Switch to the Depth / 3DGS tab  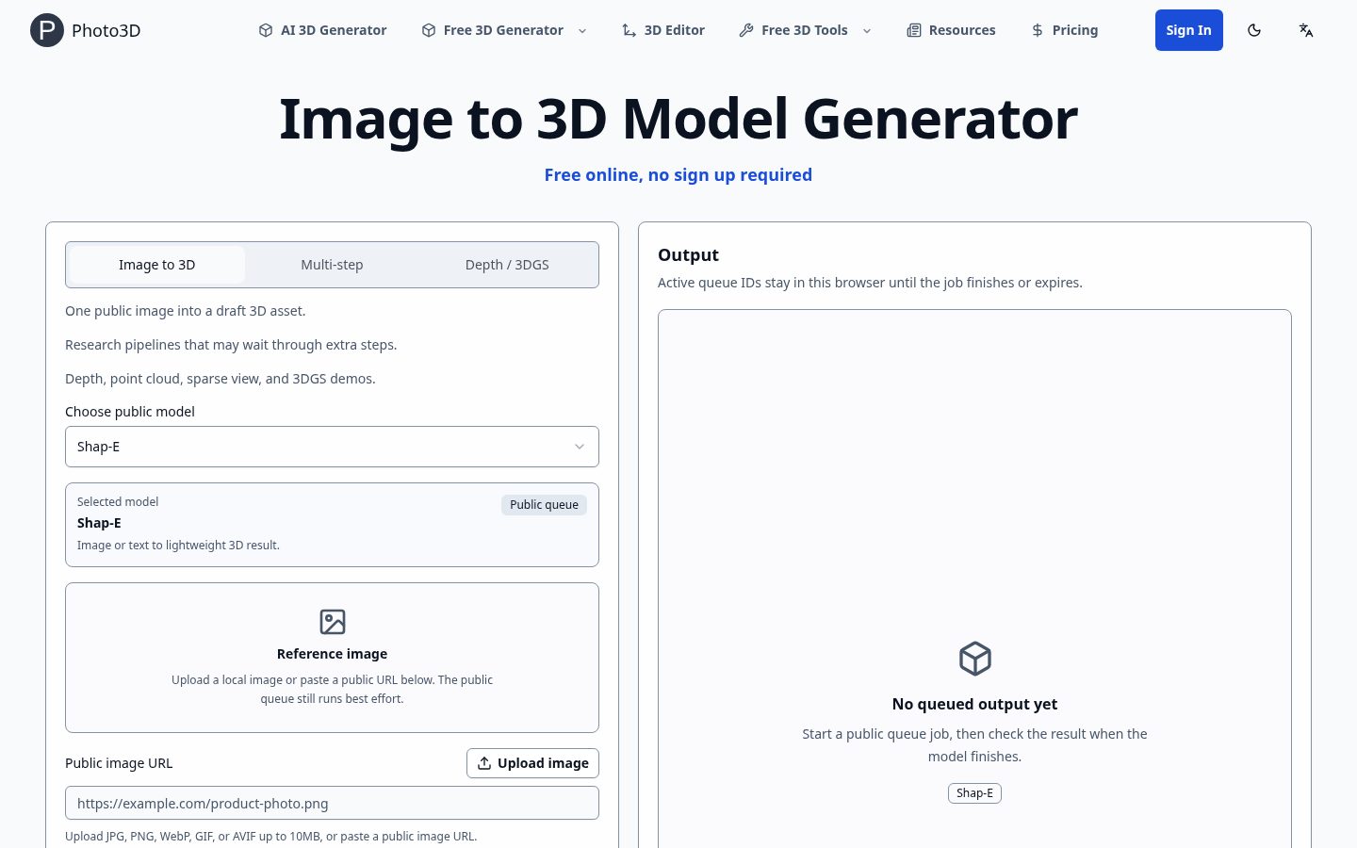point(507,265)
